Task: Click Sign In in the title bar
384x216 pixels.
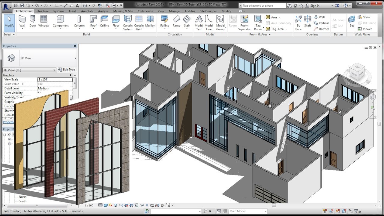Action: click(315, 6)
